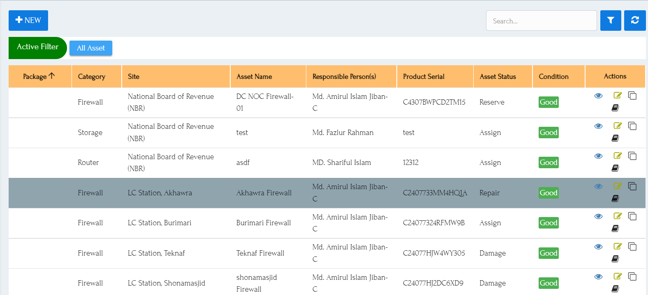View the Teknaf Firewall asset details
Image resolution: width=648 pixels, height=295 pixels.
[x=598, y=247]
